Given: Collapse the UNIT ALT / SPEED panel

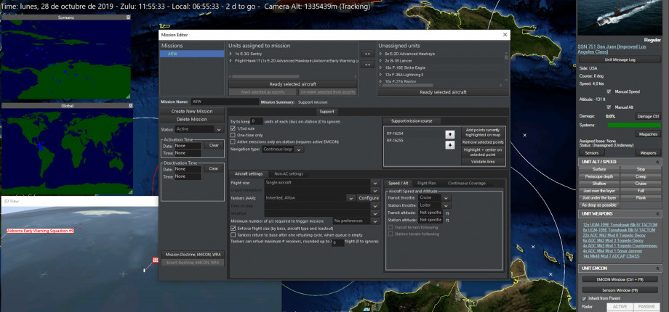Looking at the screenshot, I should pos(657,163).
